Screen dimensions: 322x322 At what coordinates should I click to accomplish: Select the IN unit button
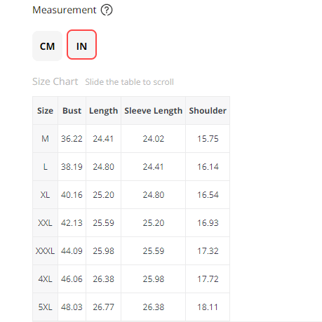(81, 45)
